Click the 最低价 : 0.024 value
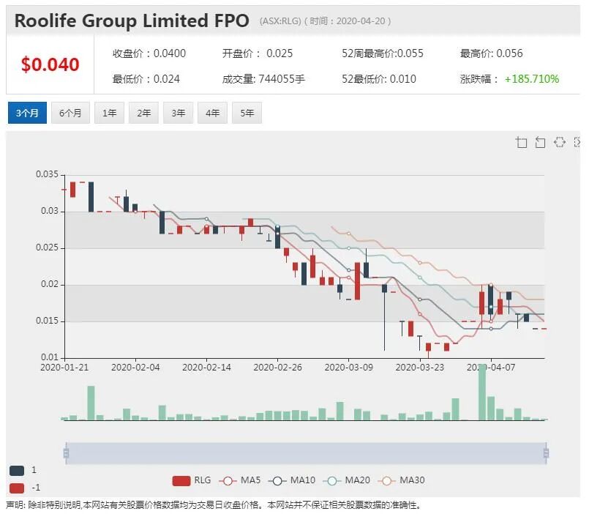Image resolution: width=589 pixels, height=514 pixels. 146,79
